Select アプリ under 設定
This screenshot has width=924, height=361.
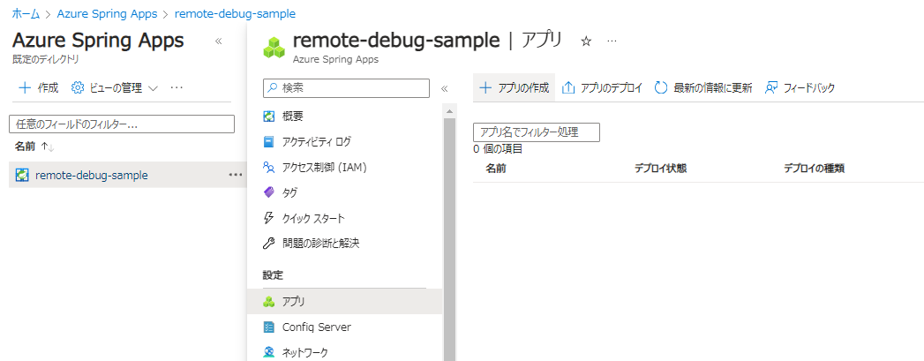pos(344,302)
